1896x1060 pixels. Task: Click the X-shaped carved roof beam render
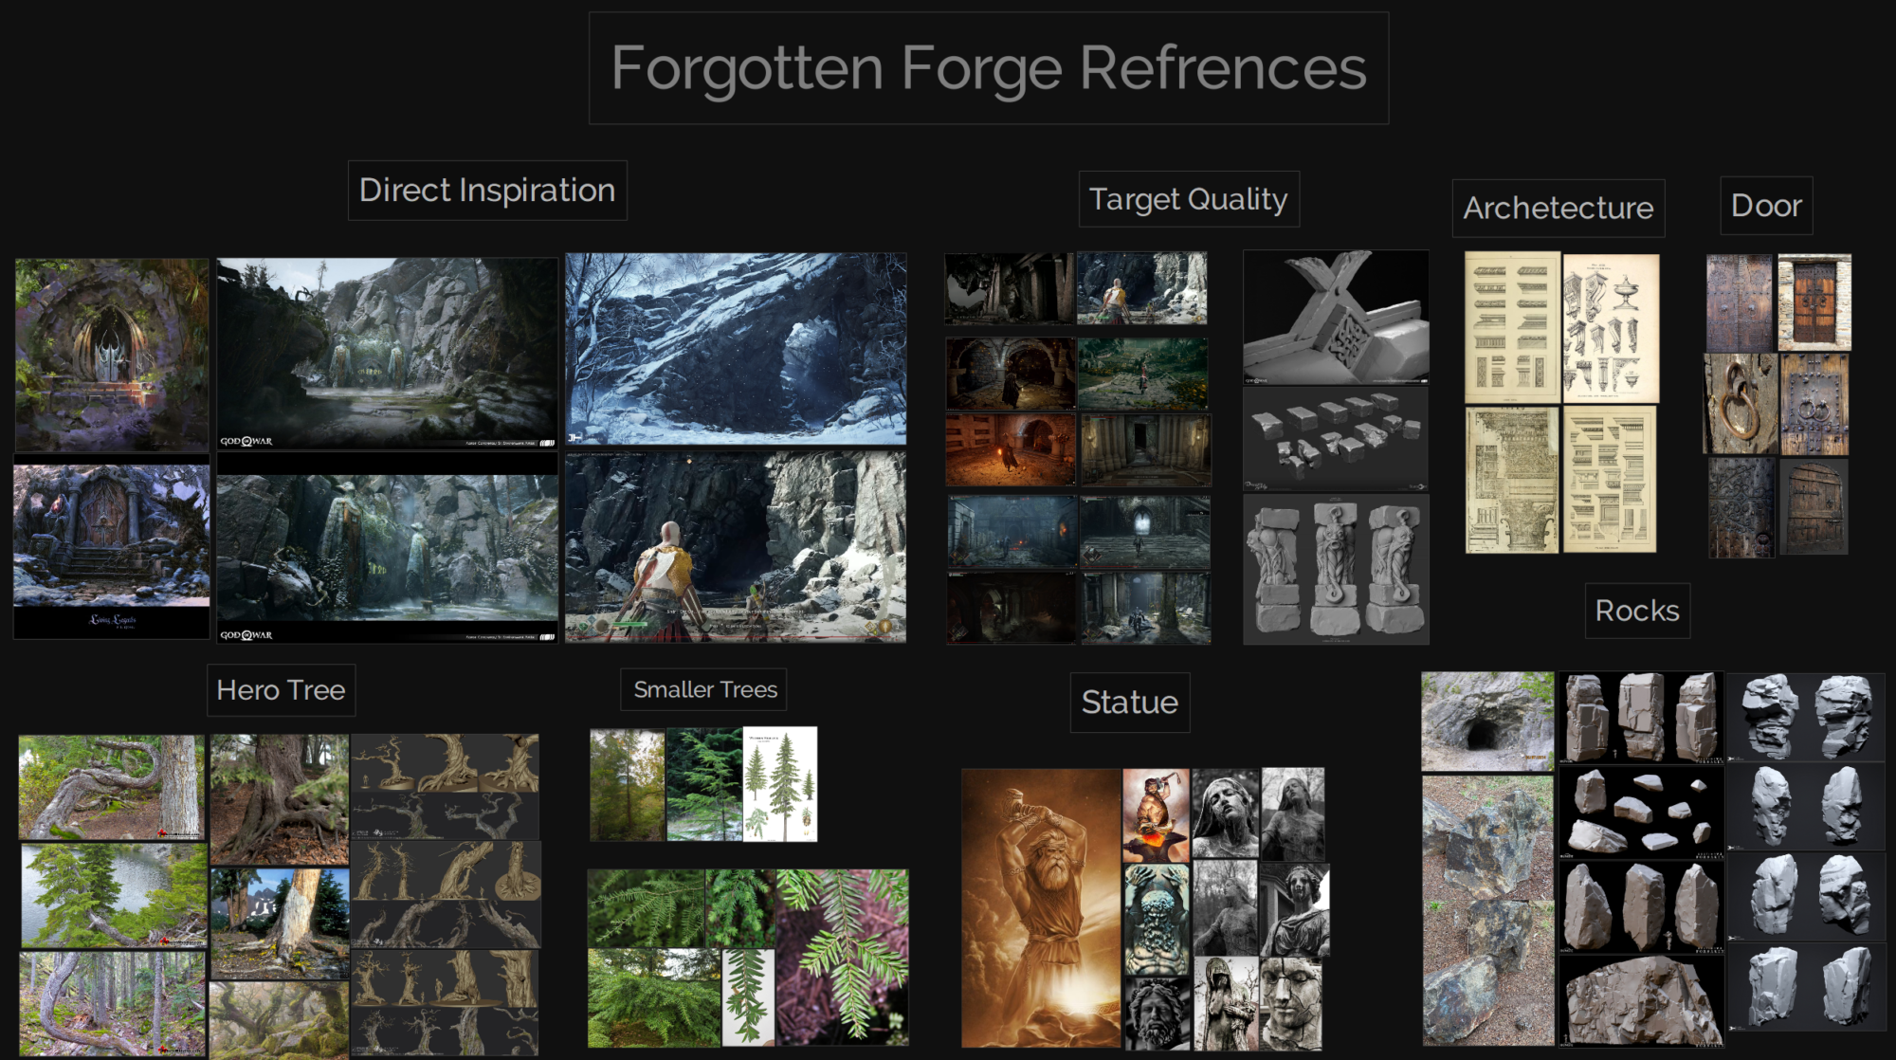coord(1335,317)
